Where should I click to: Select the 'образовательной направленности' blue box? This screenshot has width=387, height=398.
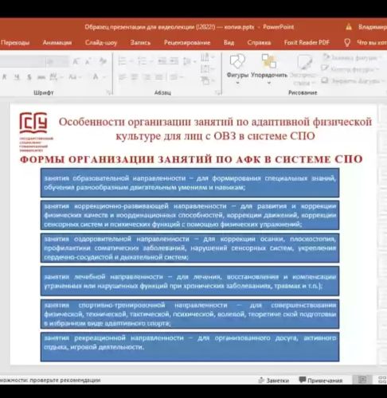190,182
